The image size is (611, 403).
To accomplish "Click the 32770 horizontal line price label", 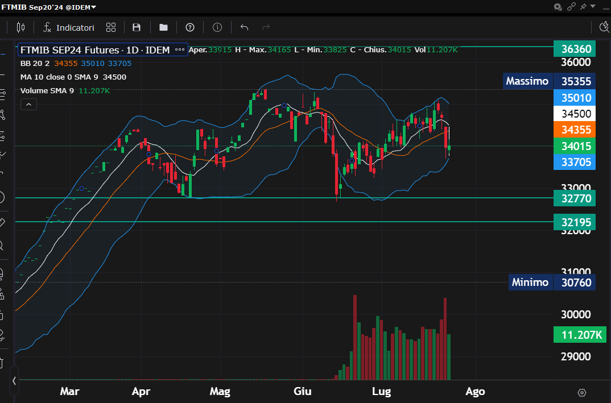I will [x=575, y=198].
